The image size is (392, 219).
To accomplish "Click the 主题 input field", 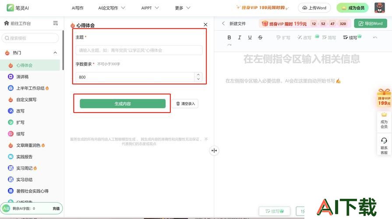I will (x=139, y=50).
